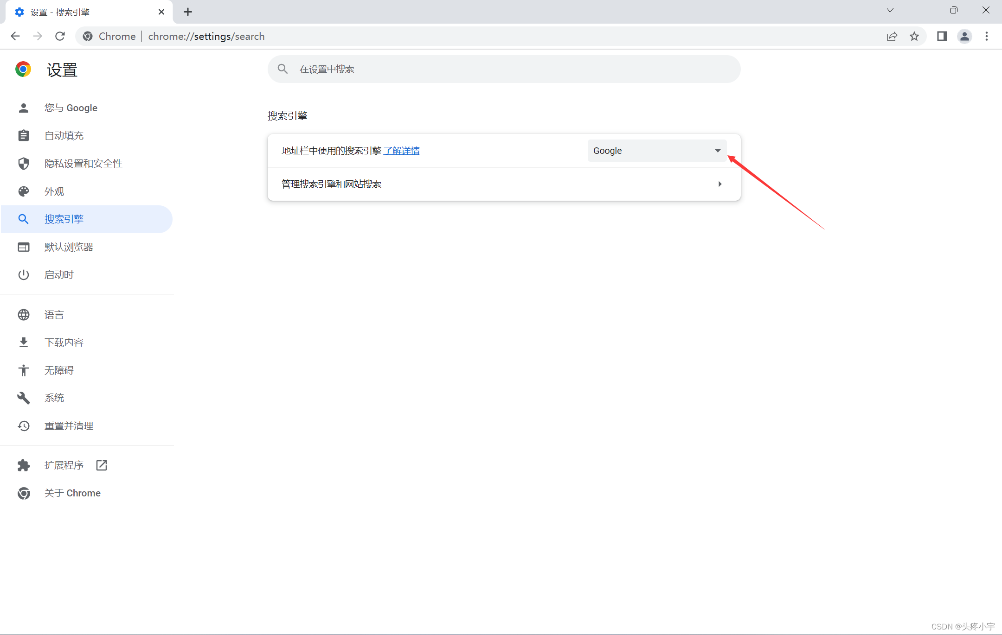Click the power icon for 启动时
This screenshot has height=635, width=1002.
click(24, 275)
